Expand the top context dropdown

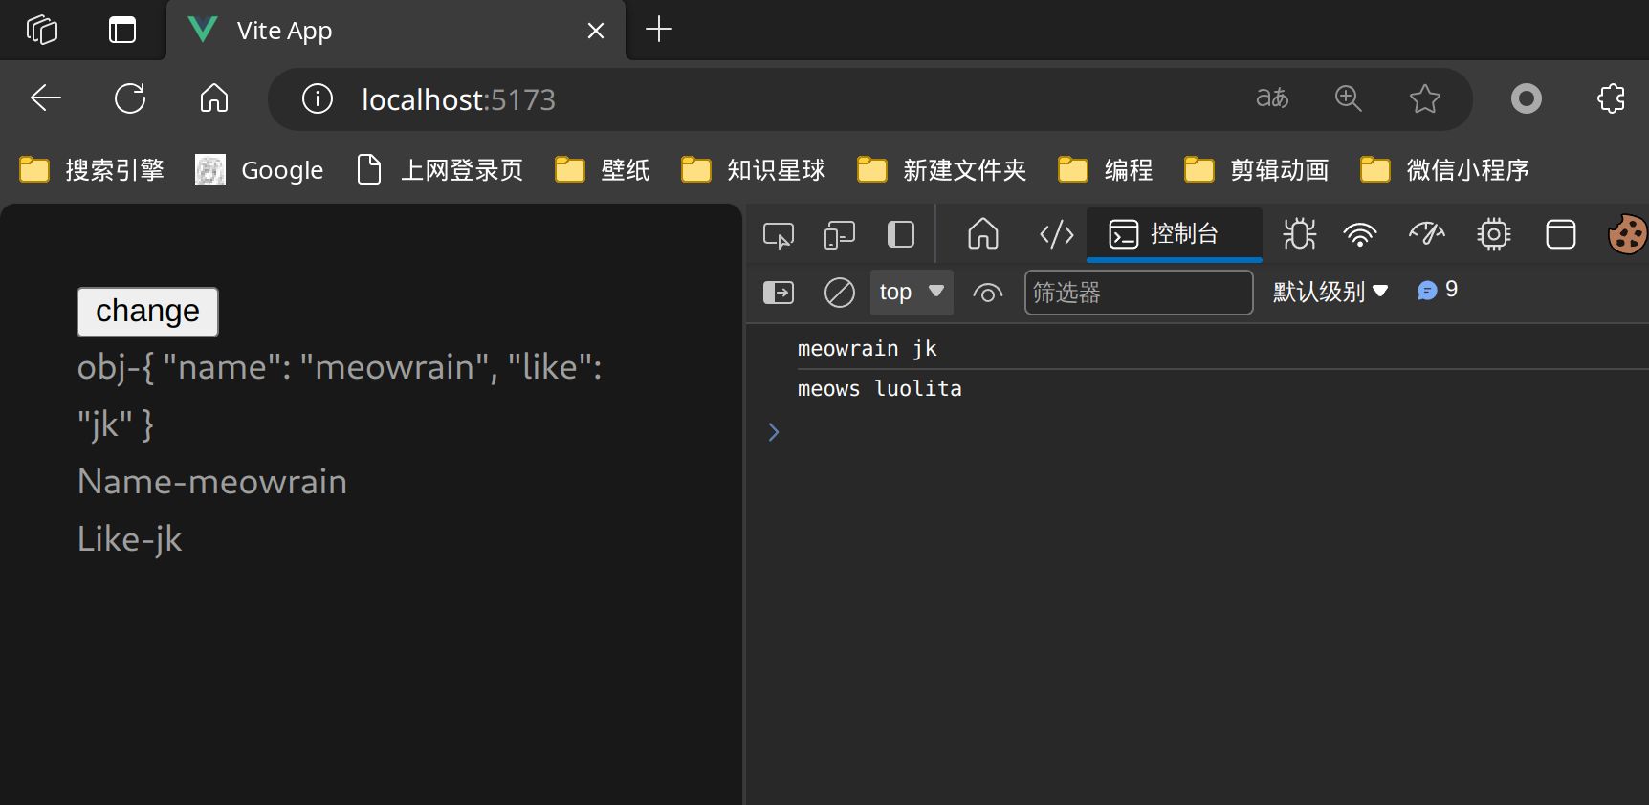point(911,293)
